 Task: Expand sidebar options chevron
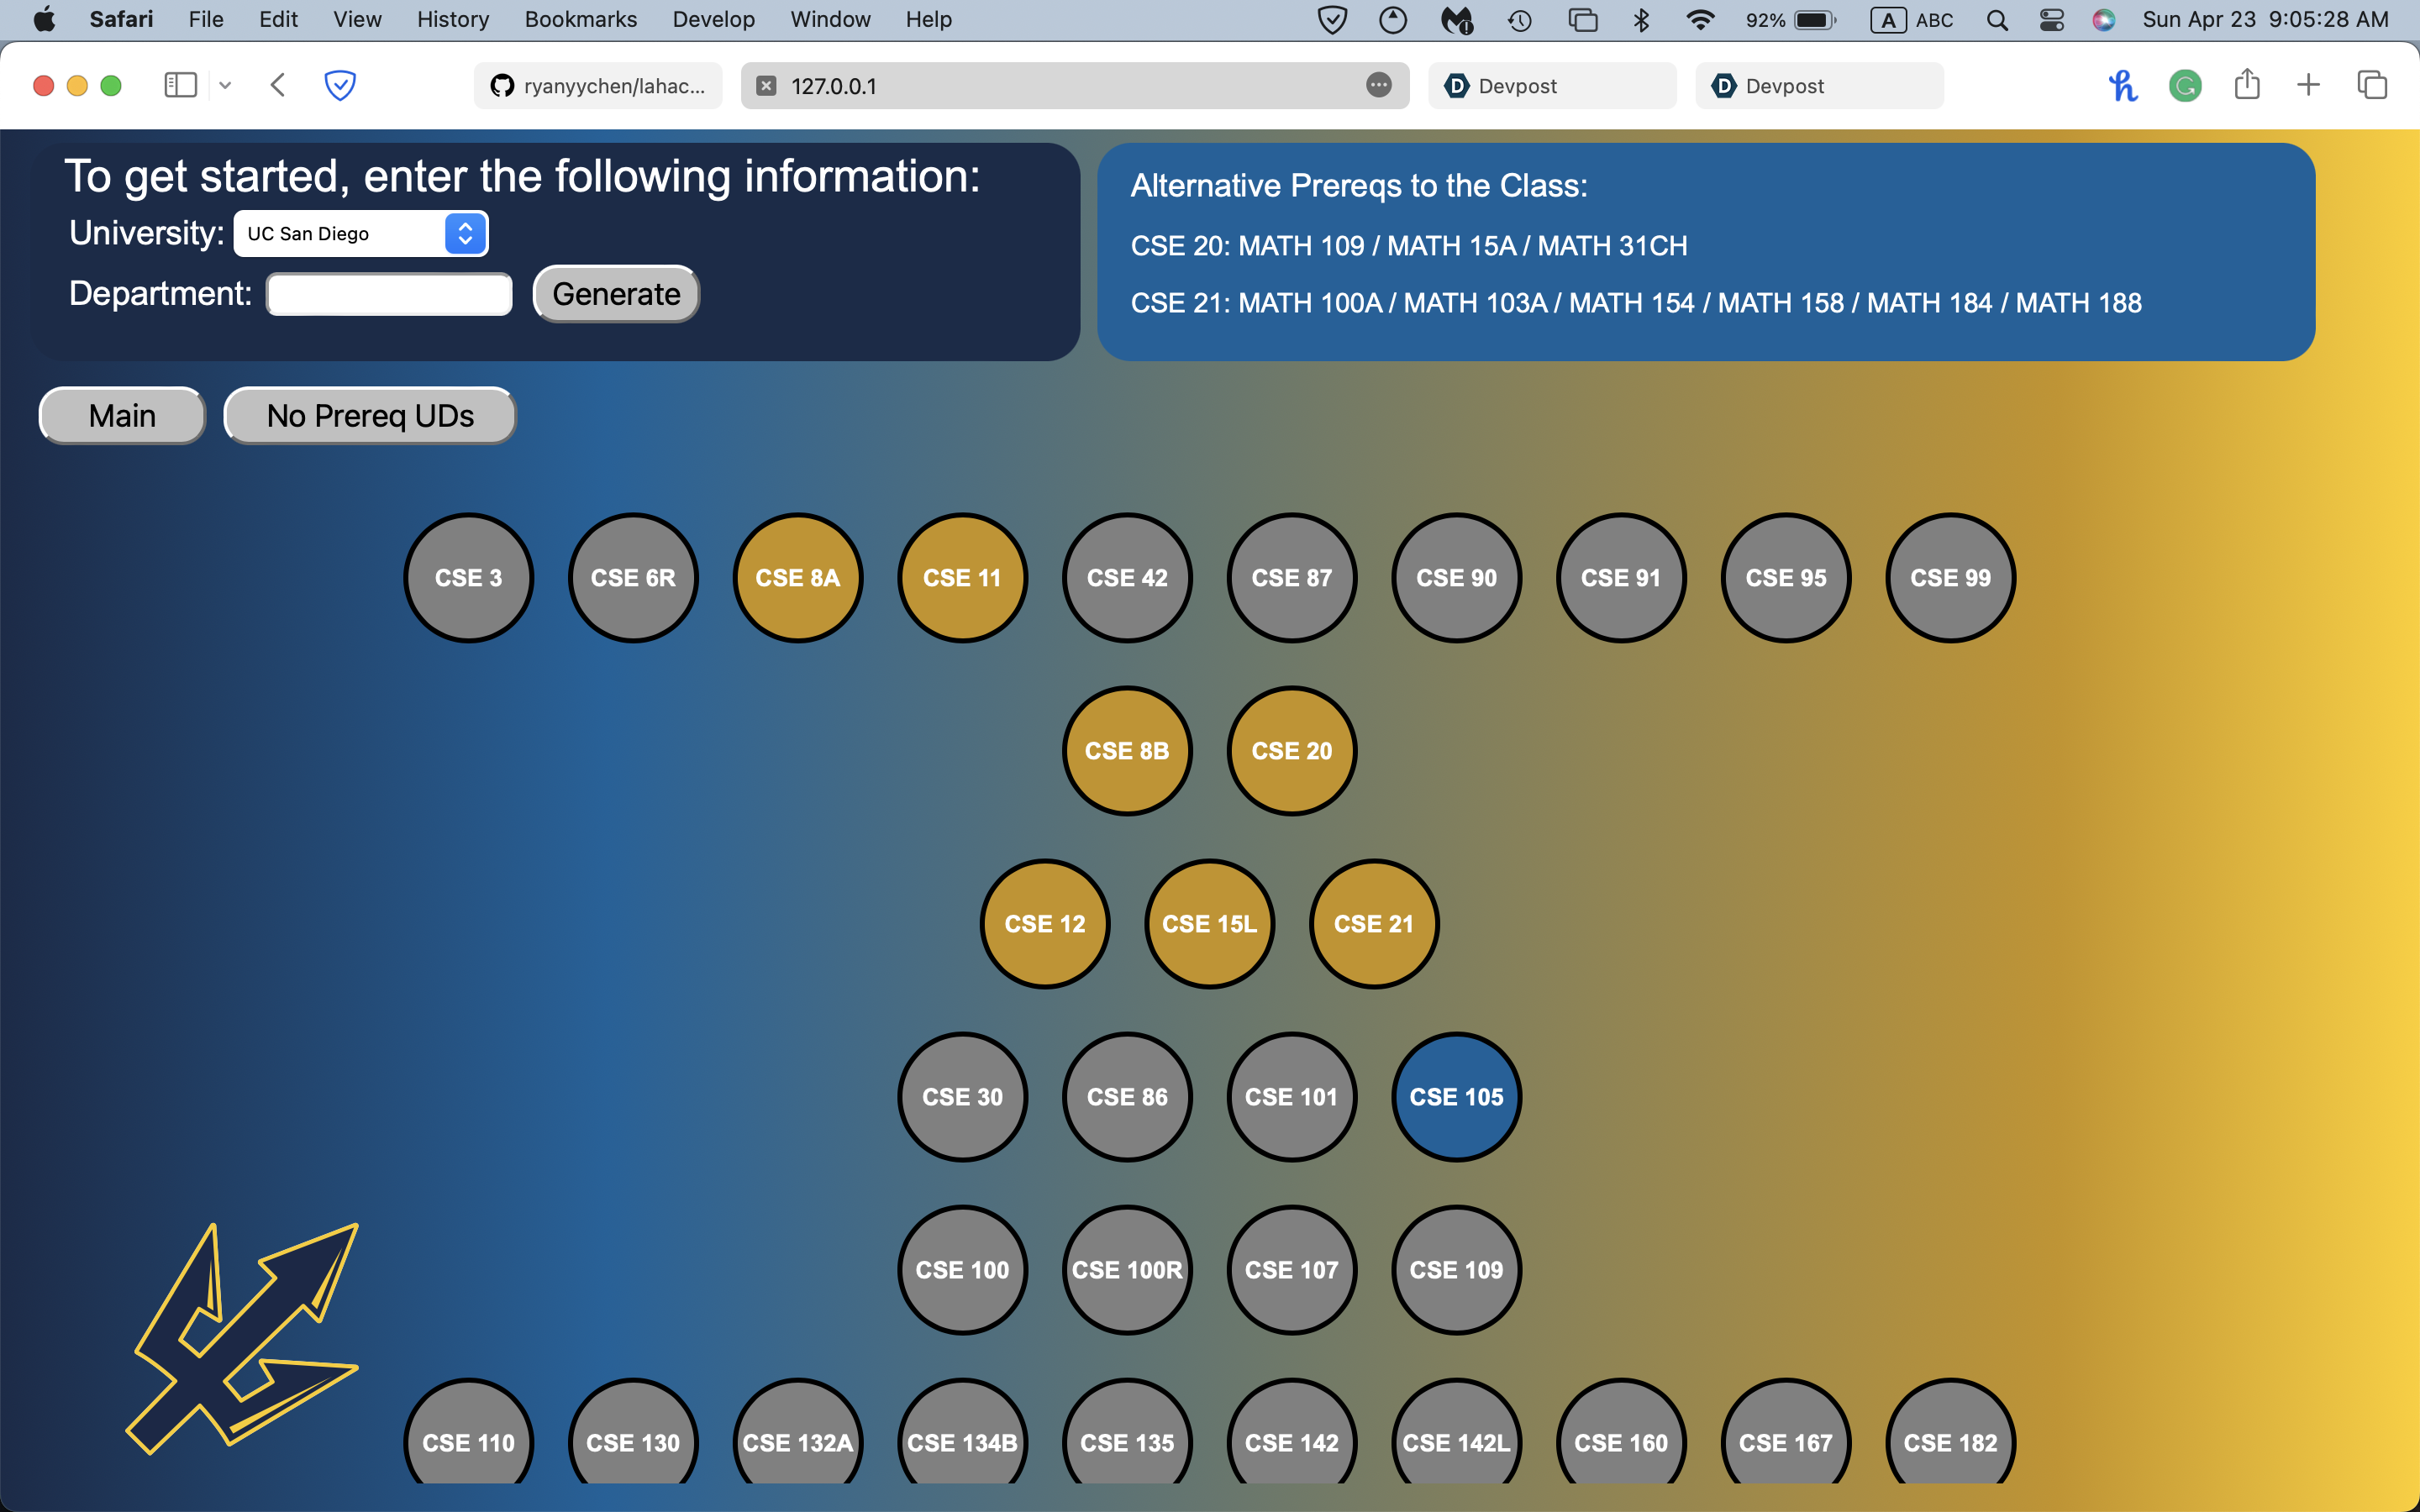[x=225, y=85]
